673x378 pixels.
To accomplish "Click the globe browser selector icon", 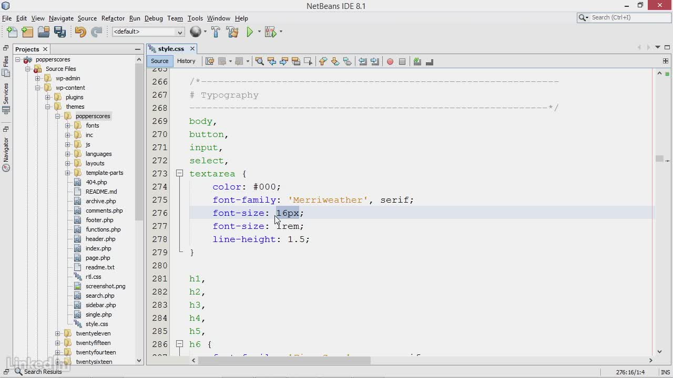I will pyautogui.click(x=195, y=32).
